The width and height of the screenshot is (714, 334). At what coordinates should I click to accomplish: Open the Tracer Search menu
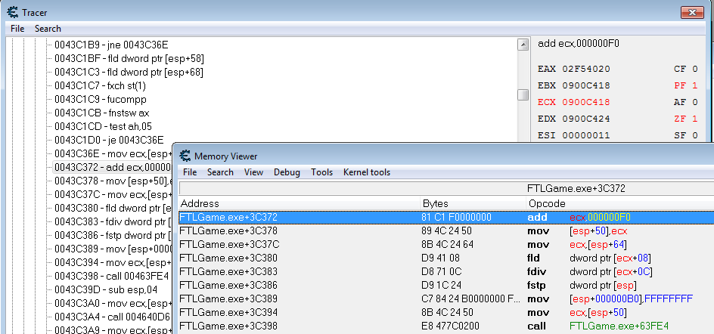coord(48,29)
